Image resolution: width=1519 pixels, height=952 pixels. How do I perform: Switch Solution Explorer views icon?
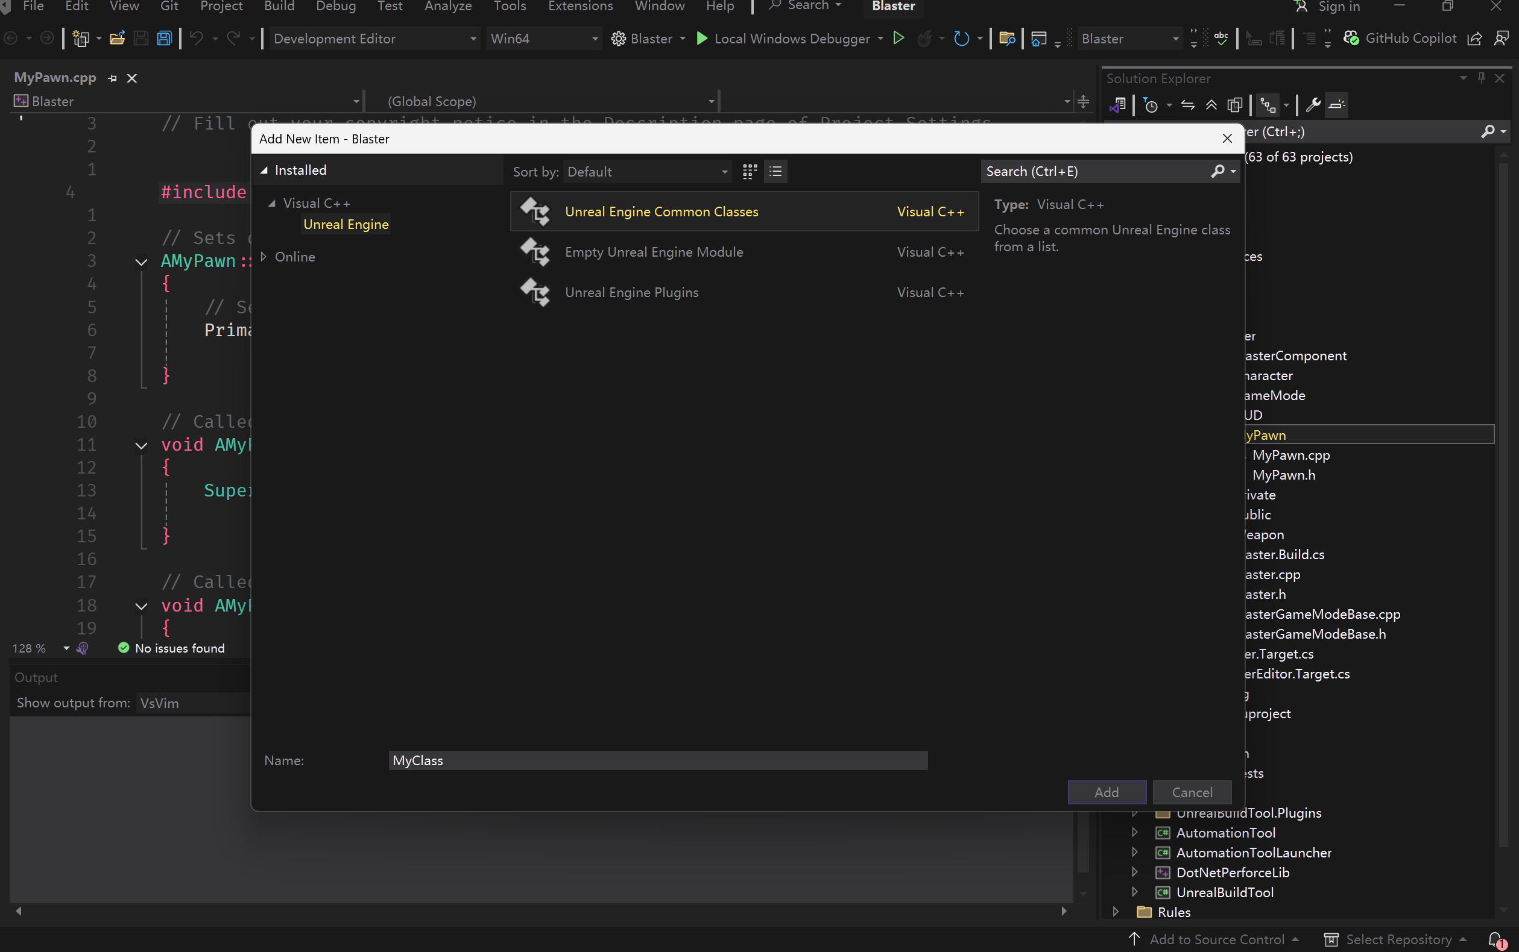1117,104
